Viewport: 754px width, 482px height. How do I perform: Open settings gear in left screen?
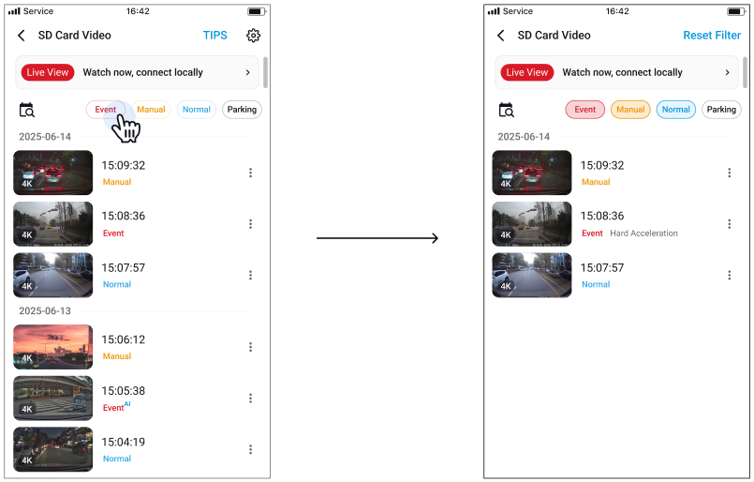253,35
